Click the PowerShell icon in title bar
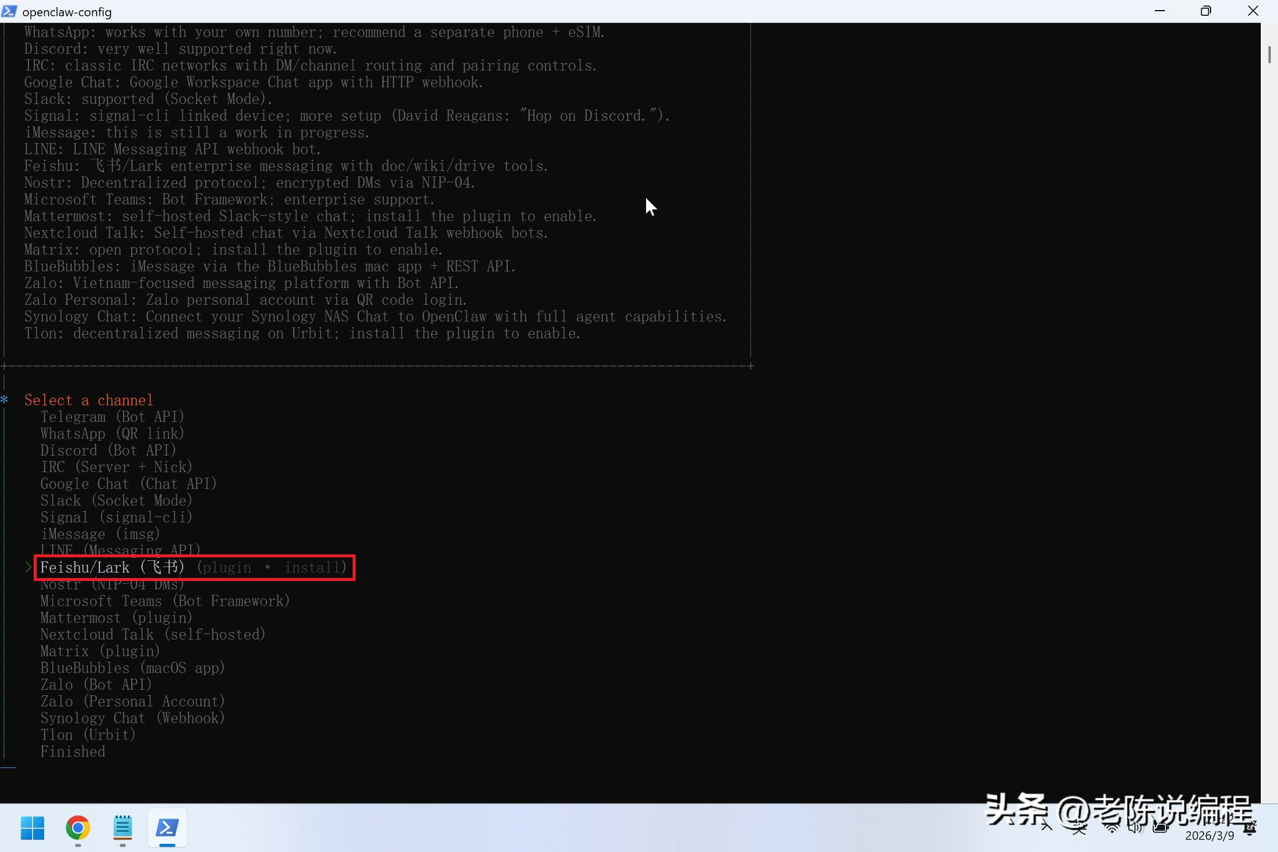The image size is (1278, 852). [9, 11]
